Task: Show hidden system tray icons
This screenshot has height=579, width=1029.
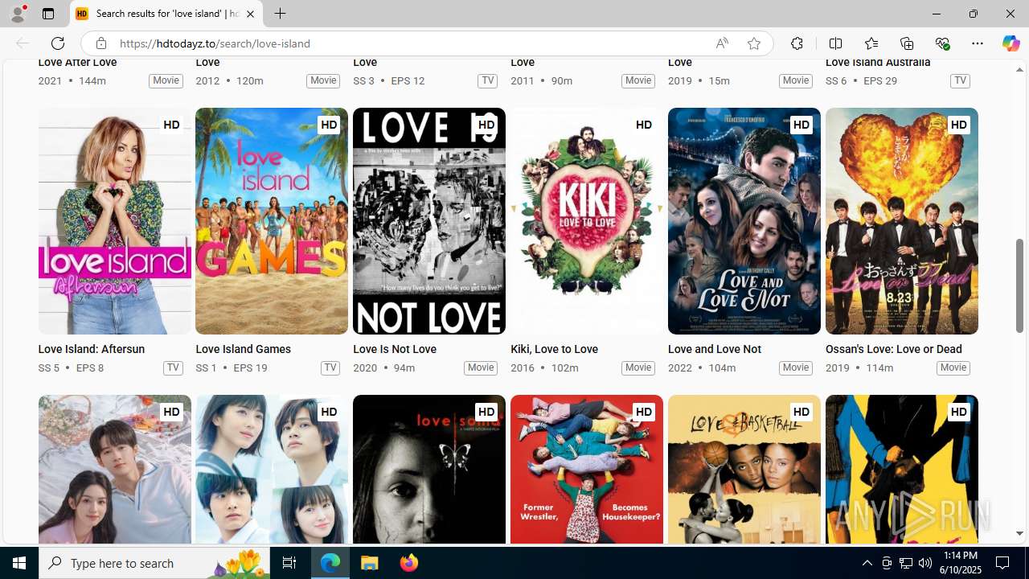Action: tap(867, 563)
